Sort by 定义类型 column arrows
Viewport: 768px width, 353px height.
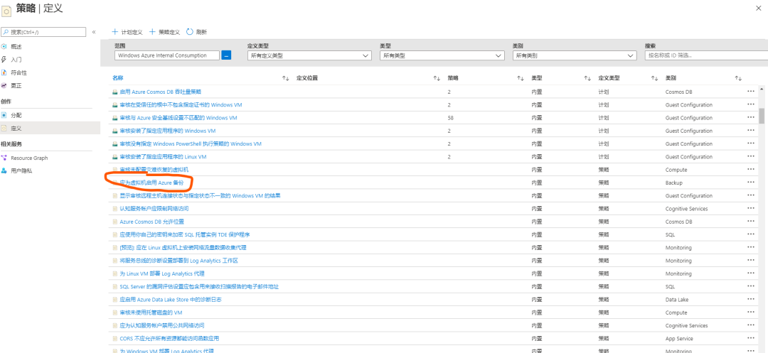point(654,78)
